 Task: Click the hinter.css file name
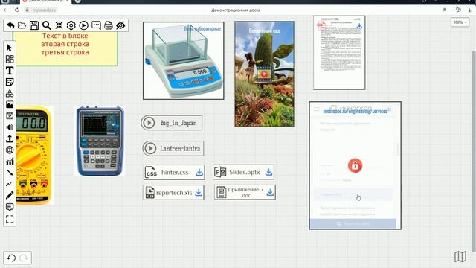pyautogui.click(x=175, y=172)
